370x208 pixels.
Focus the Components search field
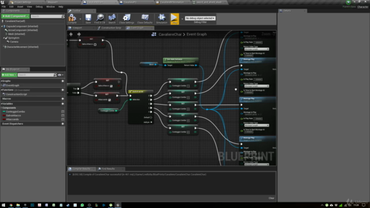47,16
